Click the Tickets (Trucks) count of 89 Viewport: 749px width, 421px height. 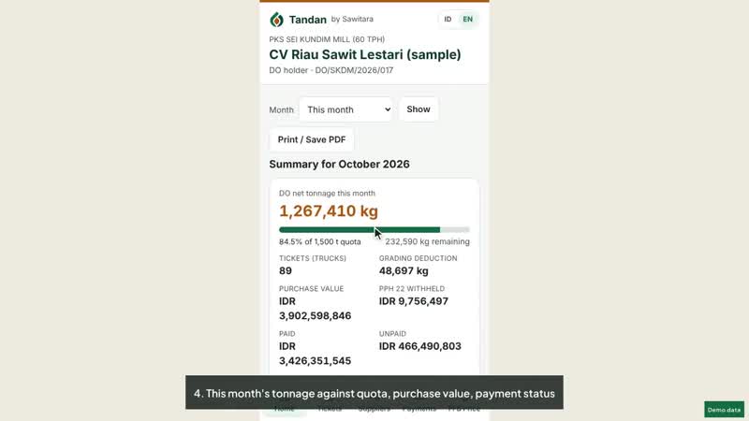coord(286,270)
